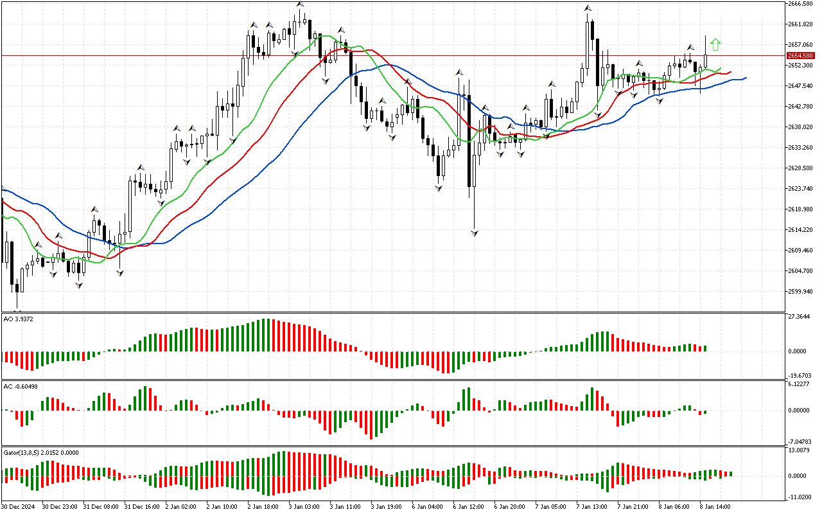Click the 30 Dec 23:00 time label
The height and width of the screenshot is (514, 822).
click(60, 506)
